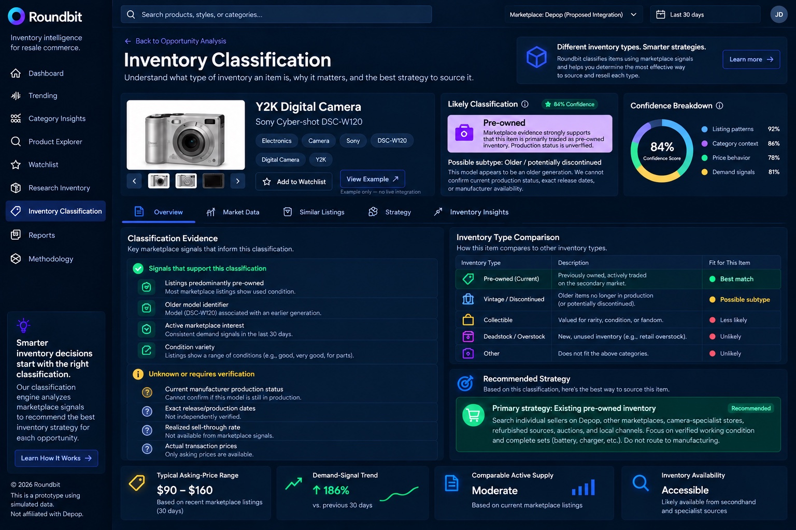Click the DSC-W120 tag chip
The image size is (796, 530).
coord(392,141)
